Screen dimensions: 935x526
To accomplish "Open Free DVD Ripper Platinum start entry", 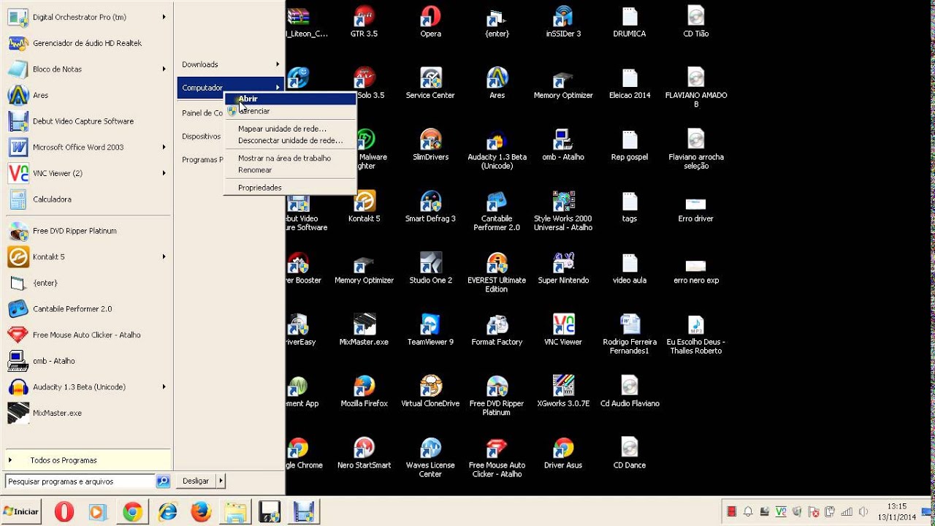I will tap(88, 231).
